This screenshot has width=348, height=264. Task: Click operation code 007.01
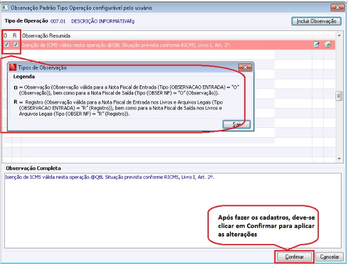(x=58, y=21)
